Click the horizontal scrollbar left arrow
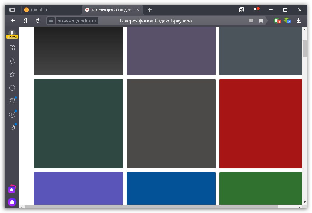The height and width of the screenshot is (213, 312). pyautogui.click(x=22, y=207)
